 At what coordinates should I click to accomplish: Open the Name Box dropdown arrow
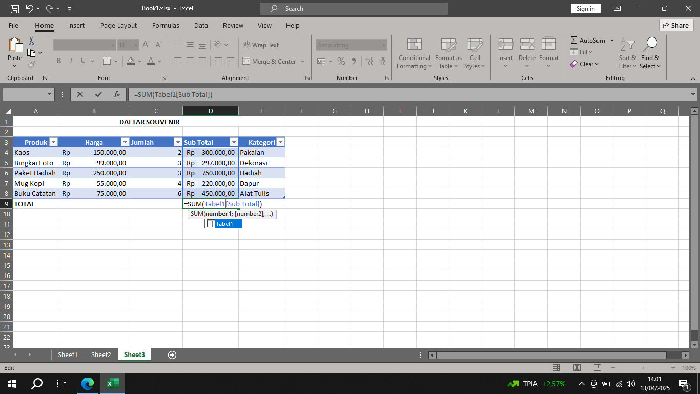(x=50, y=94)
